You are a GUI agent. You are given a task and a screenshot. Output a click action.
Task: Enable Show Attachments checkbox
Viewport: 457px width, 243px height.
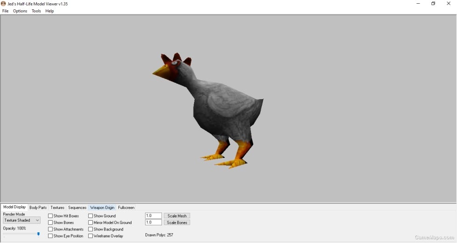pos(50,229)
